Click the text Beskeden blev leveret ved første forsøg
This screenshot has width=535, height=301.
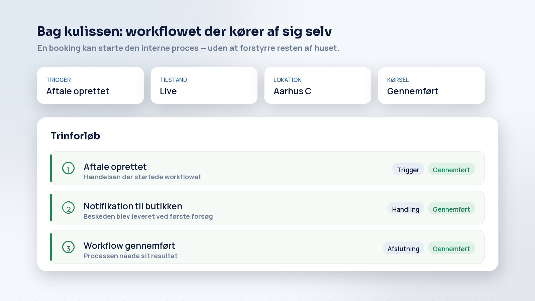148,216
